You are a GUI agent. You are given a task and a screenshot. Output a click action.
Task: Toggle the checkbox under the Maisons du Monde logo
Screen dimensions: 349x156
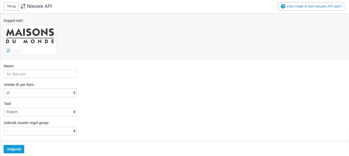coord(8,51)
